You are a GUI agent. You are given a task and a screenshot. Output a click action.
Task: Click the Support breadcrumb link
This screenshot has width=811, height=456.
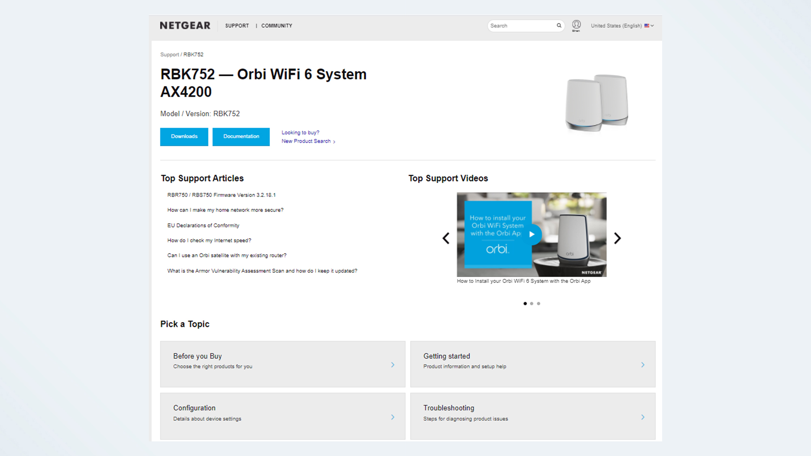pos(169,54)
